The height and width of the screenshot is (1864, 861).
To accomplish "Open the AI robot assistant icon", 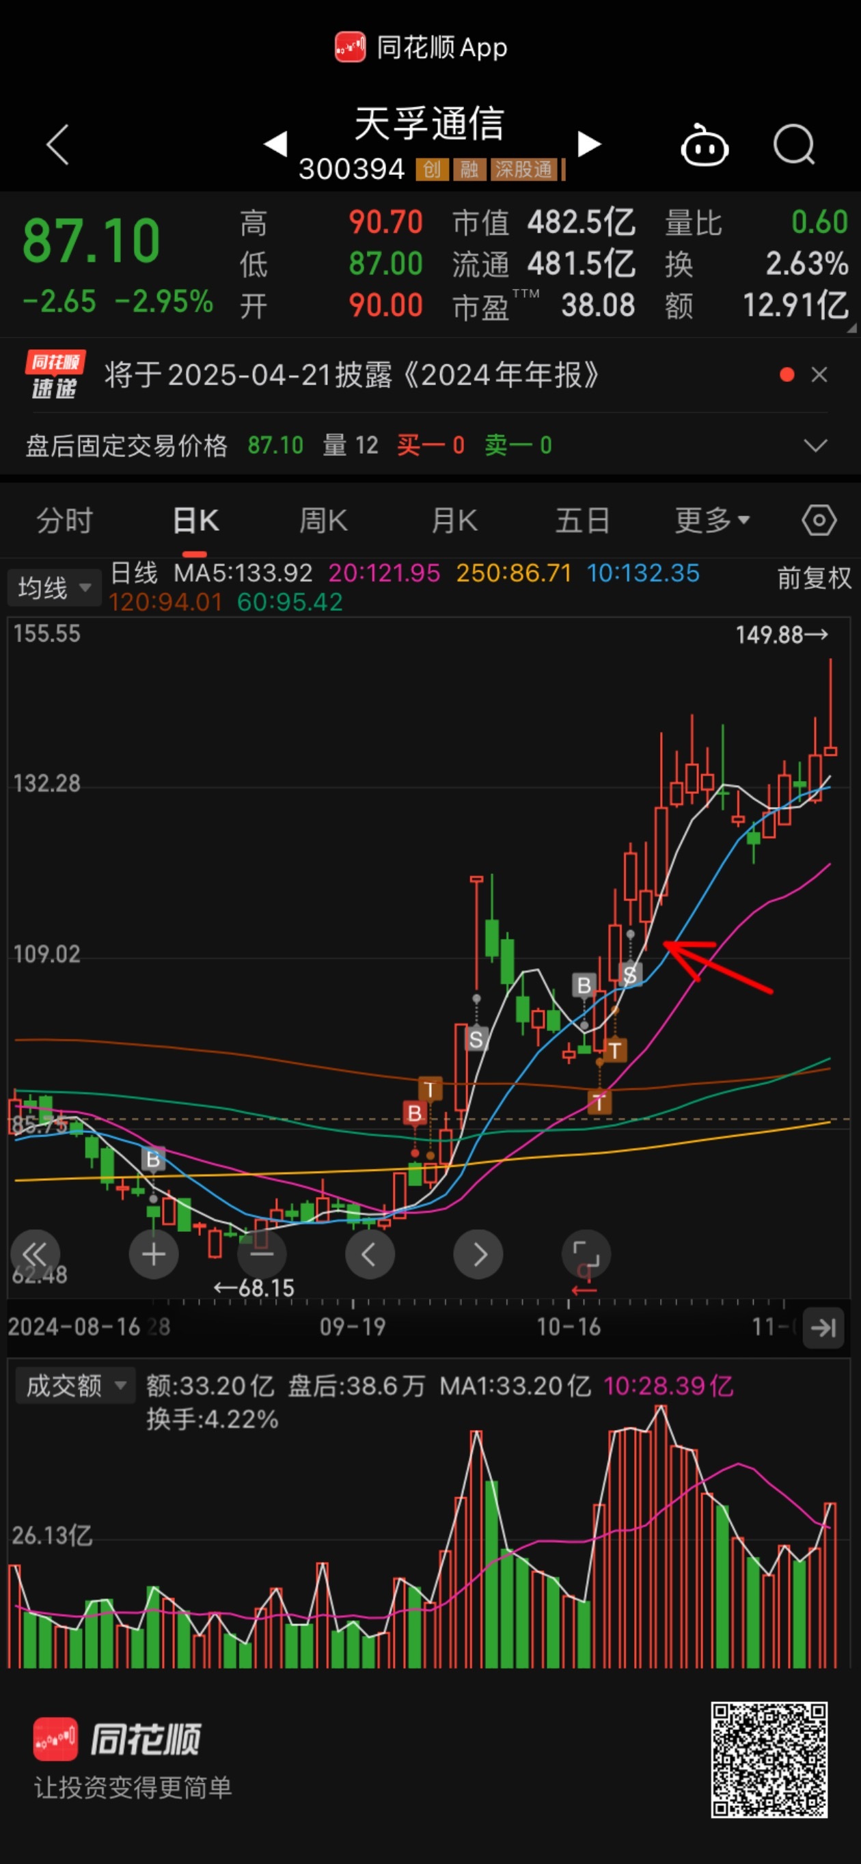I will [704, 146].
